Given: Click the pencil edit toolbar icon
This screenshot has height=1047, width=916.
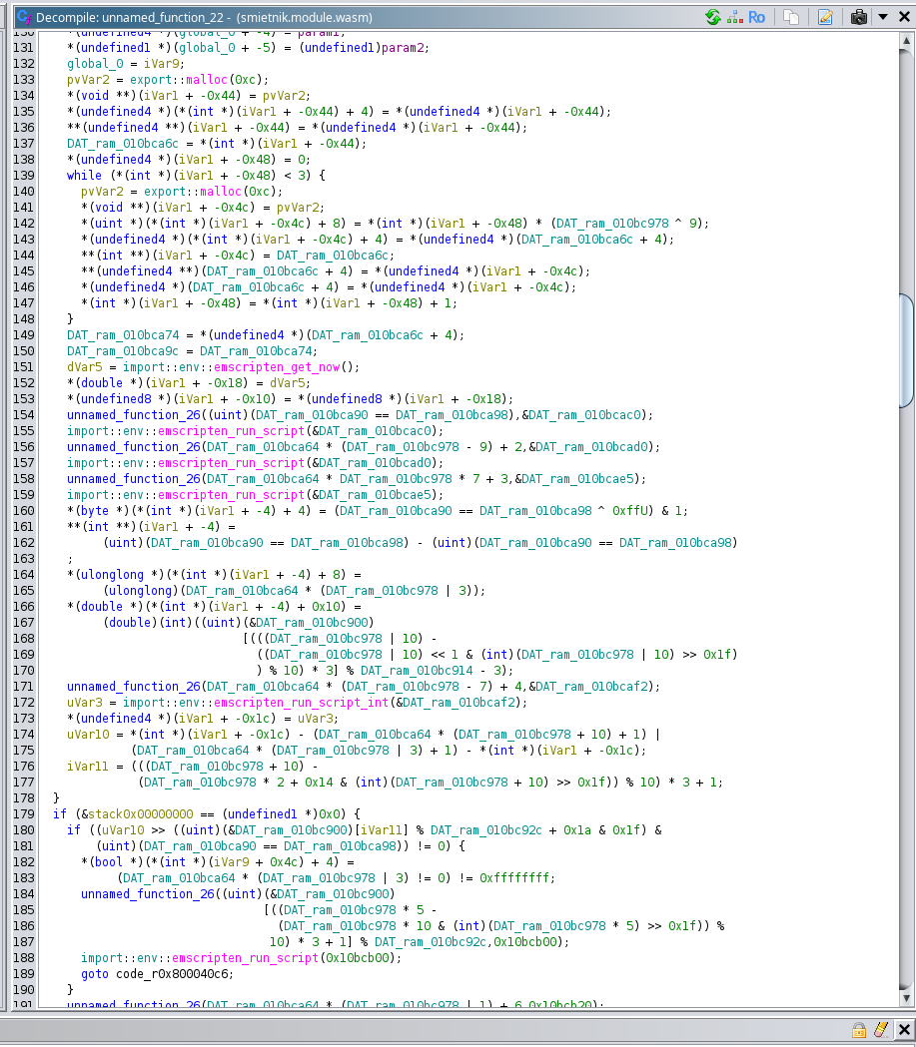Looking at the screenshot, I should tap(826, 17).
